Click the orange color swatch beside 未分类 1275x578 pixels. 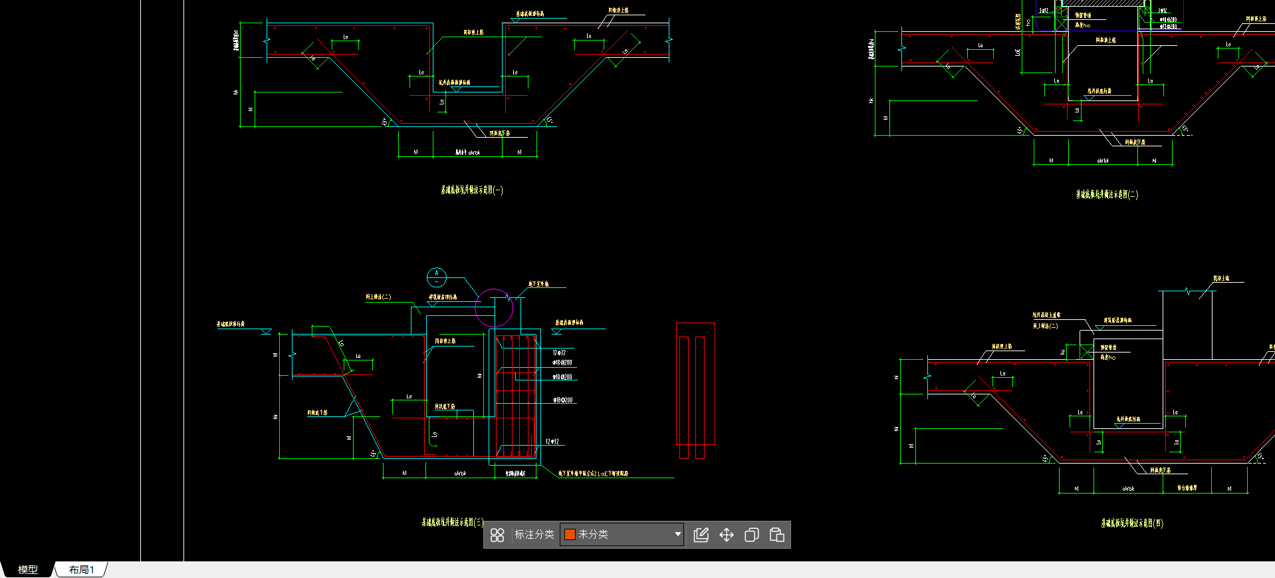[x=570, y=534]
